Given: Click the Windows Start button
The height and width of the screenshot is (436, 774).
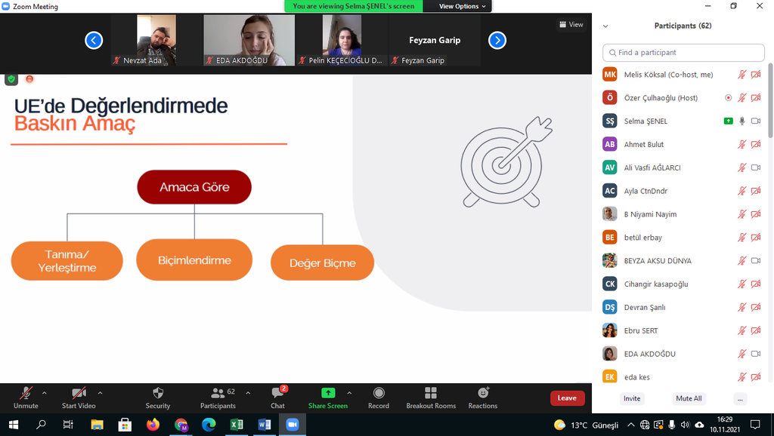Looking at the screenshot, I should (14, 425).
